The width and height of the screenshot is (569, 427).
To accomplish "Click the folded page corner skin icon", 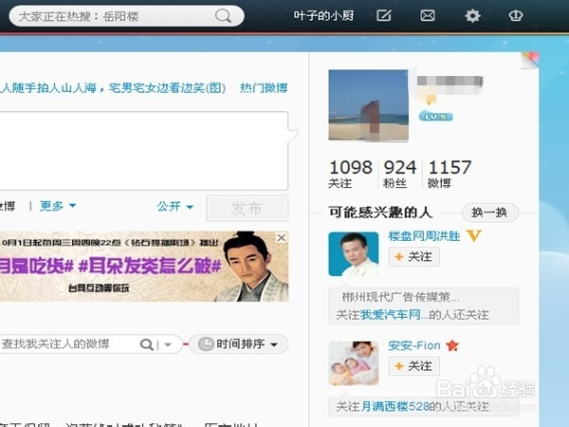I will (x=529, y=61).
